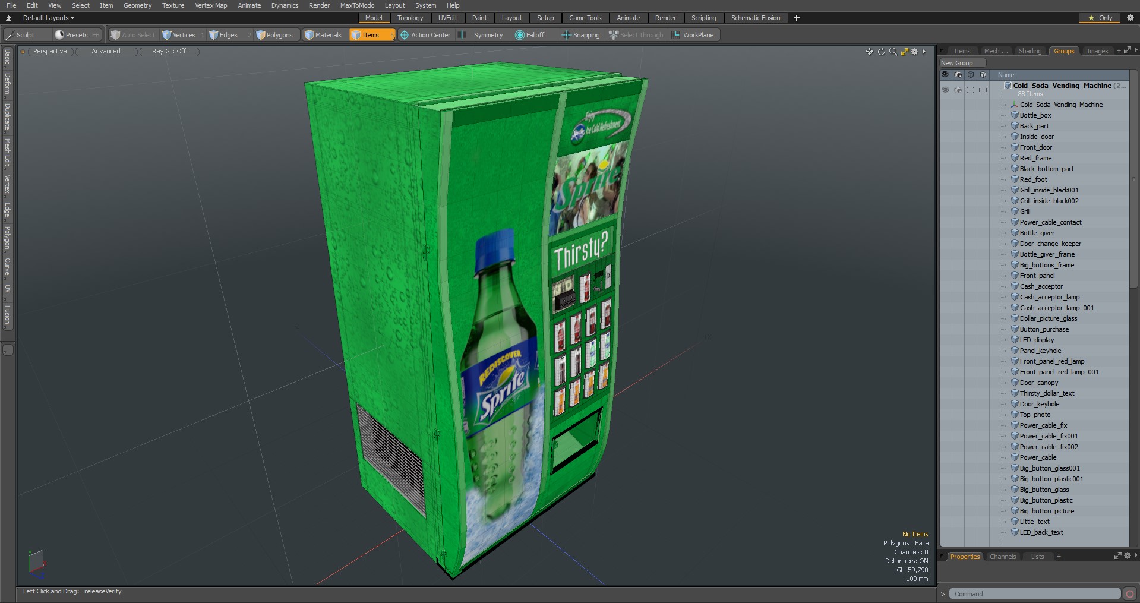Image resolution: width=1140 pixels, height=603 pixels.
Task: Click the Command input field
Action: point(1034,594)
